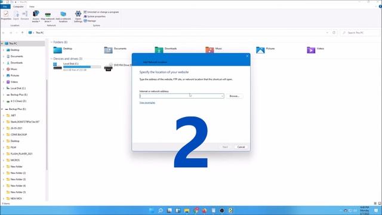
Task: Open the View examples link
Action: (x=147, y=103)
